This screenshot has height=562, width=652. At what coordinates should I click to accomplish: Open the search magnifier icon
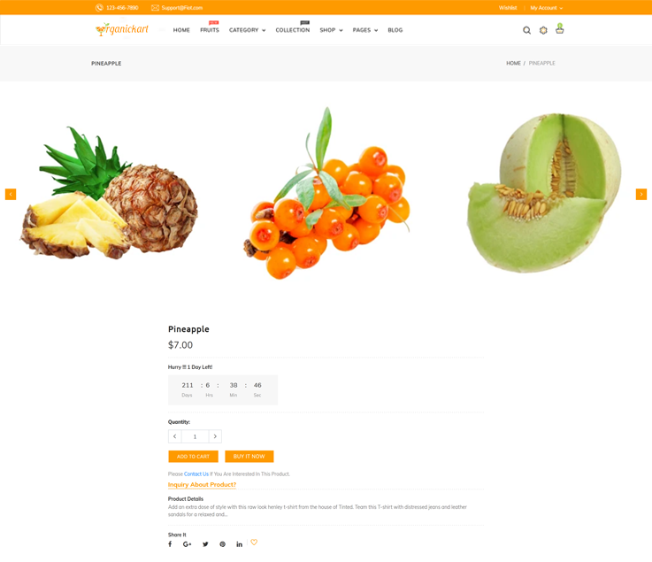(526, 30)
